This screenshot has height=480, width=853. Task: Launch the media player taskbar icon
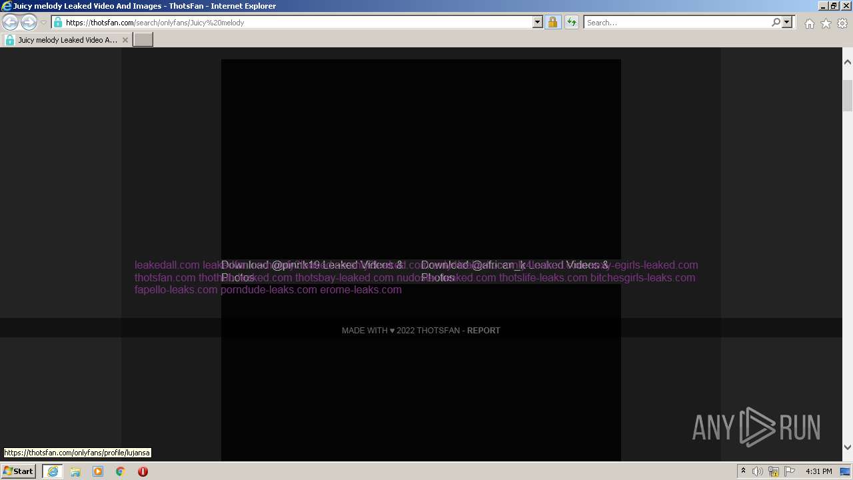(x=98, y=471)
